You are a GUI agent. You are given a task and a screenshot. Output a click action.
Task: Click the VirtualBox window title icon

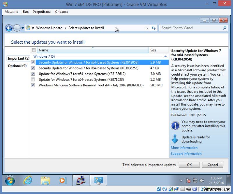pyautogui.click(x=5, y=4)
